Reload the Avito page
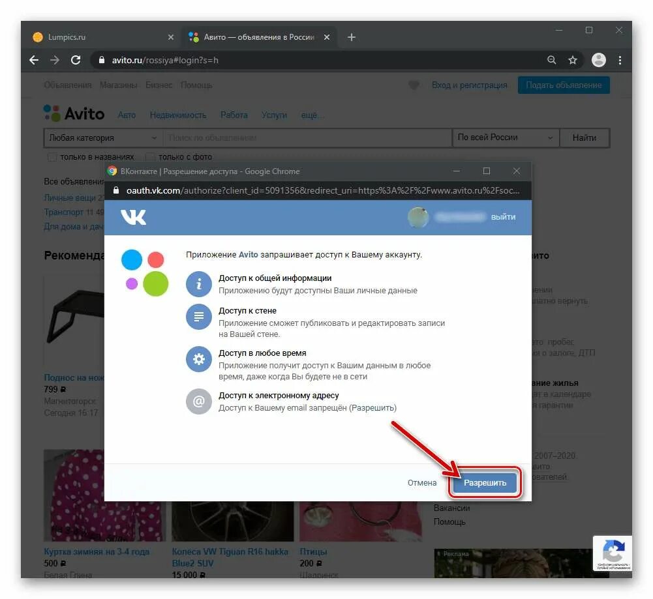 (76, 60)
